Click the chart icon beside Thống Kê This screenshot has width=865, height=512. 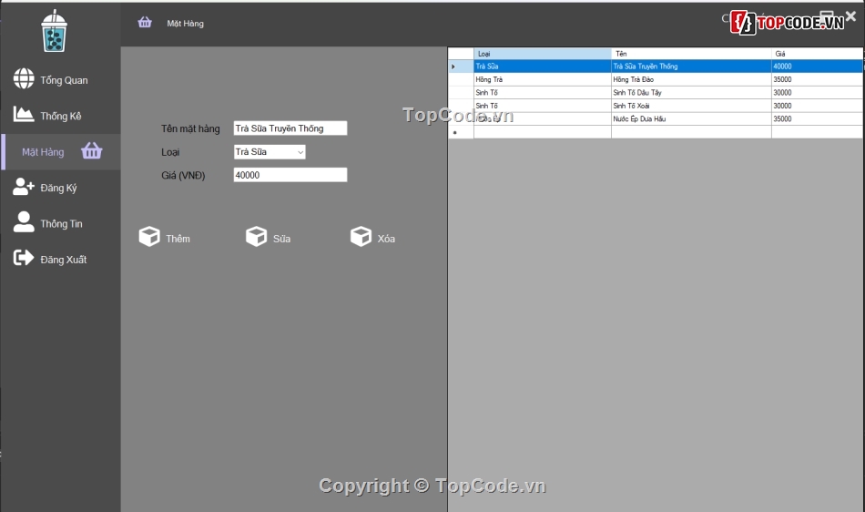[x=24, y=115]
